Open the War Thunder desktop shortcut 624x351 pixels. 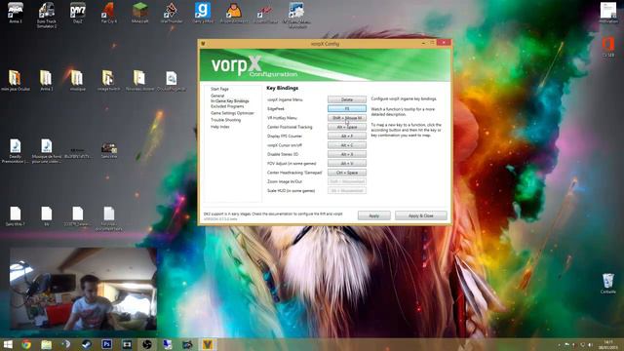172,13
